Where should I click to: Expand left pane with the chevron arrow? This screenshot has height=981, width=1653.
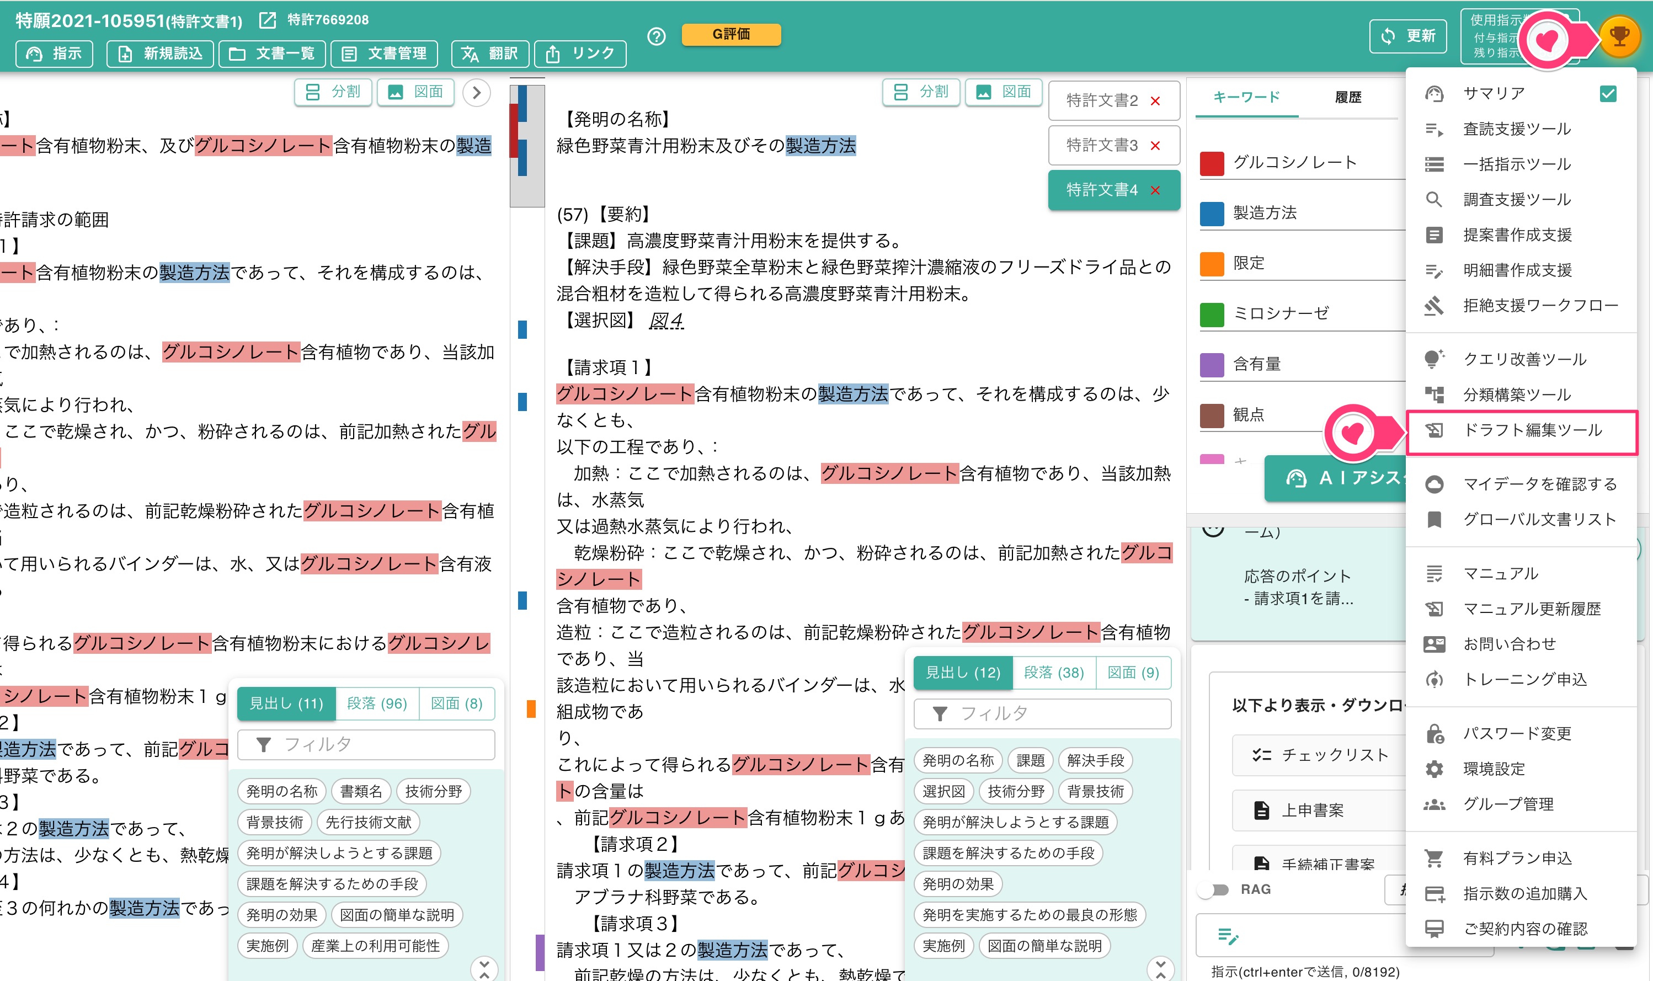coord(477,93)
